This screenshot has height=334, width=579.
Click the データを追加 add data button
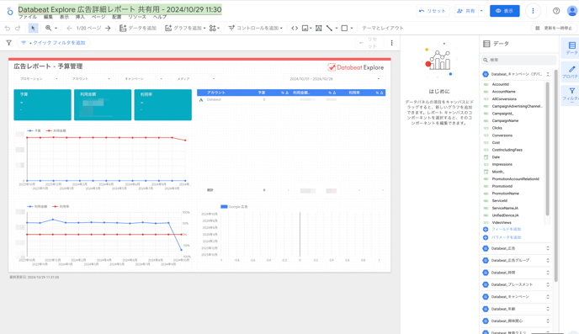click(138, 28)
